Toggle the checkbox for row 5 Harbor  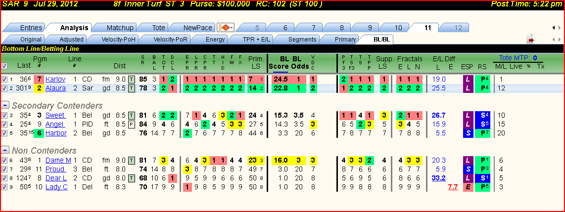tap(4, 133)
